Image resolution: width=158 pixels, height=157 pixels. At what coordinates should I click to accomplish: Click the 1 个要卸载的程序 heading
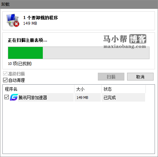(x=40, y=18)
